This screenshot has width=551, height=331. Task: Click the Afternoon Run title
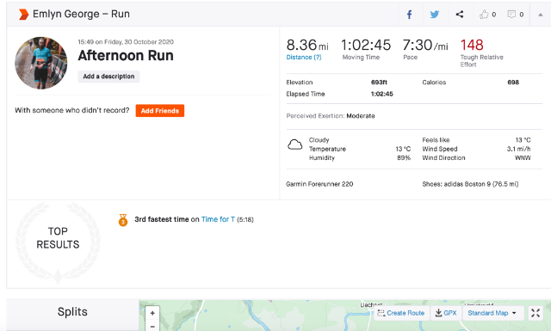click(x=126, y=56)
